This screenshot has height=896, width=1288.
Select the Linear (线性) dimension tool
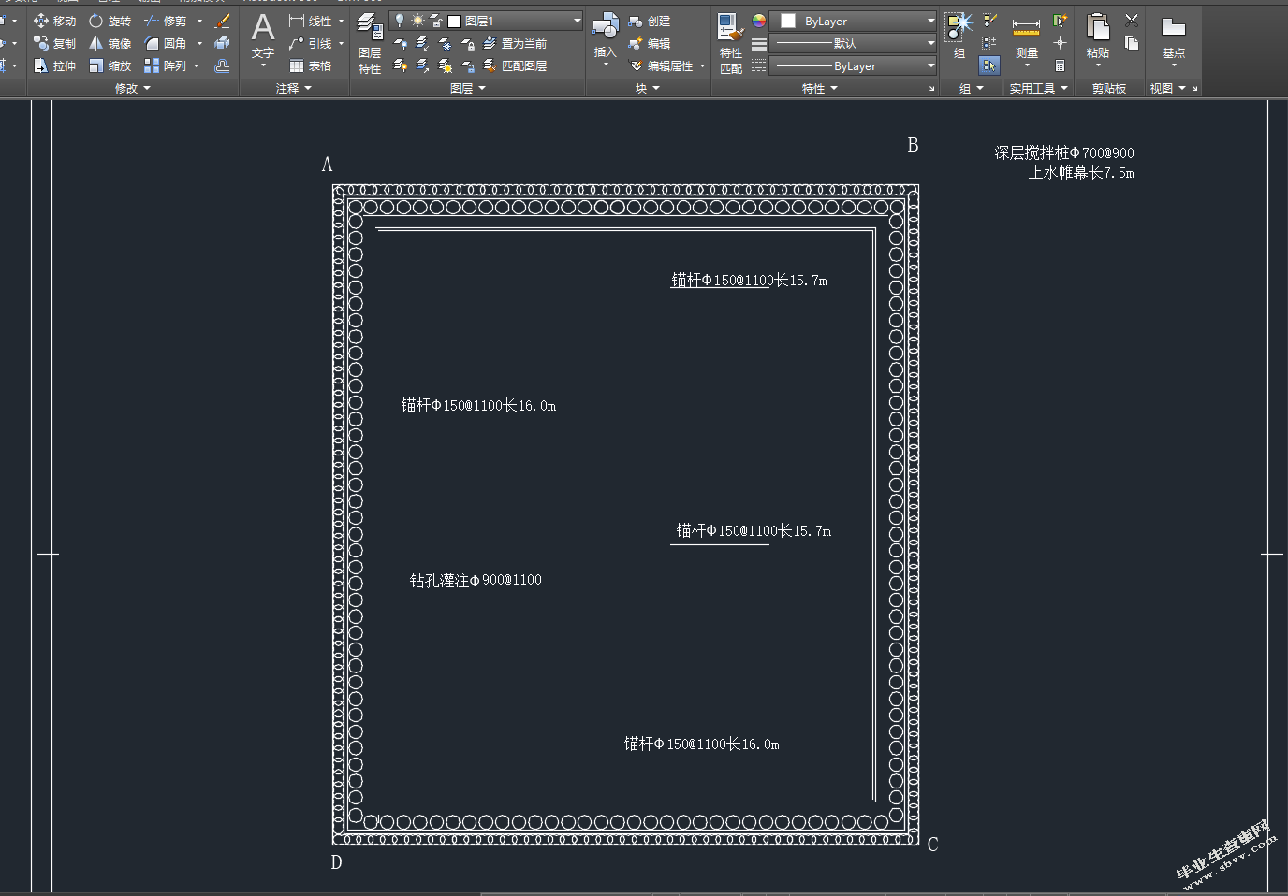(x=310, y=21)
